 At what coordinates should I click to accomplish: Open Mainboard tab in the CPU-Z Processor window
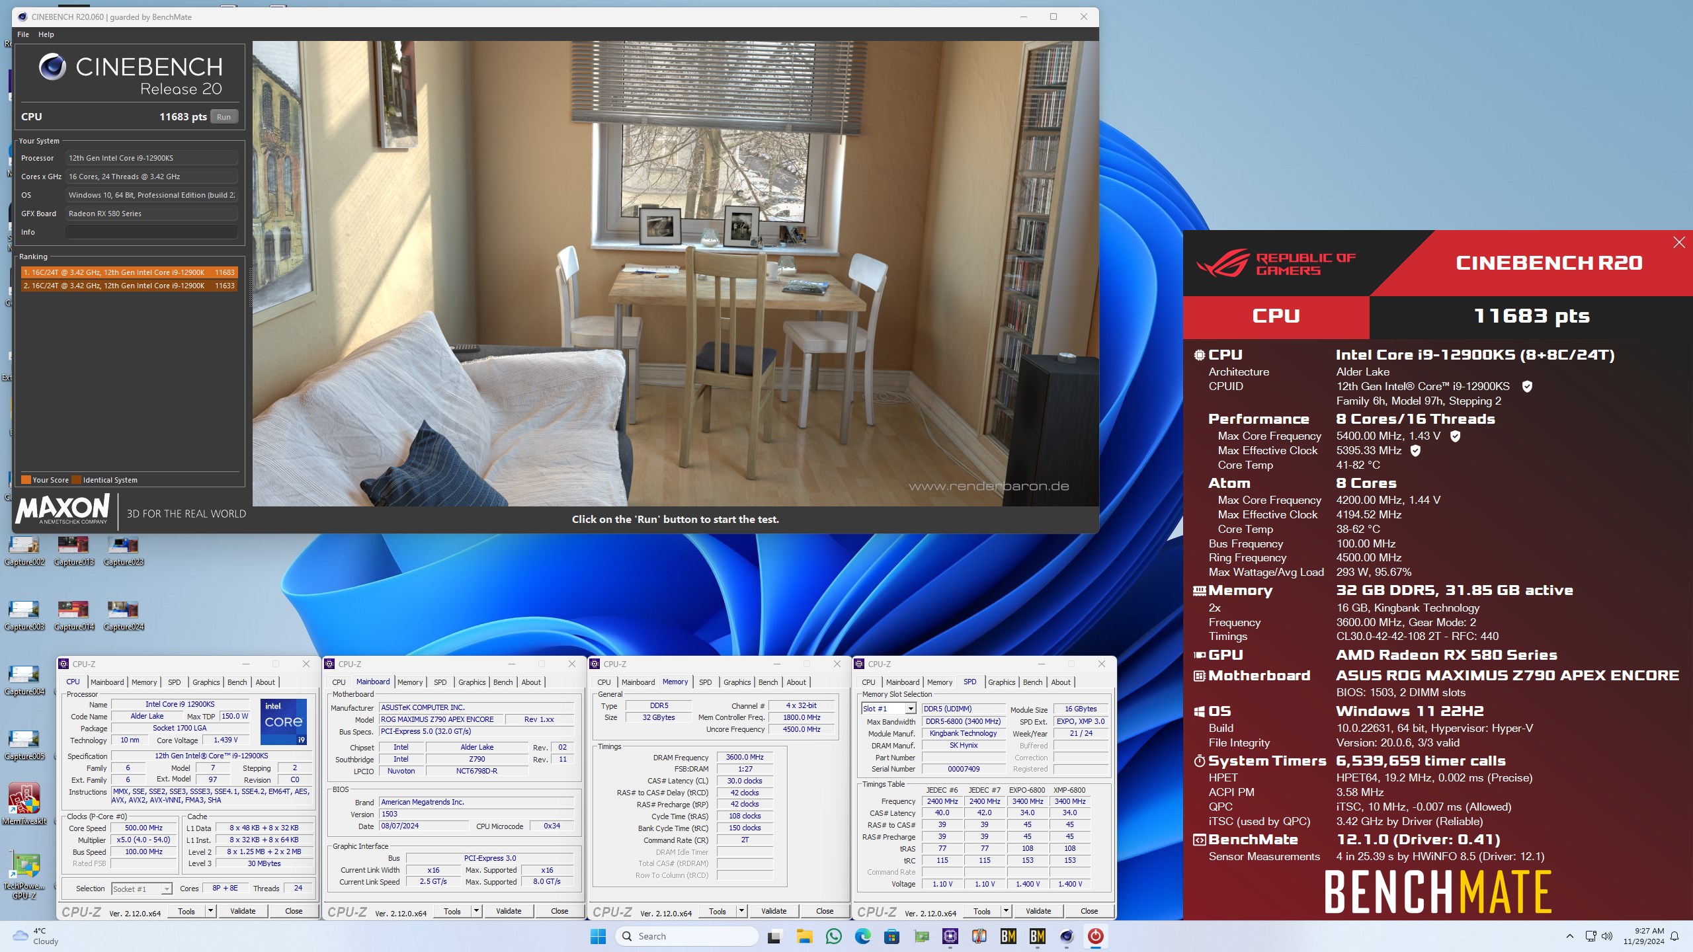coord(107,682)
